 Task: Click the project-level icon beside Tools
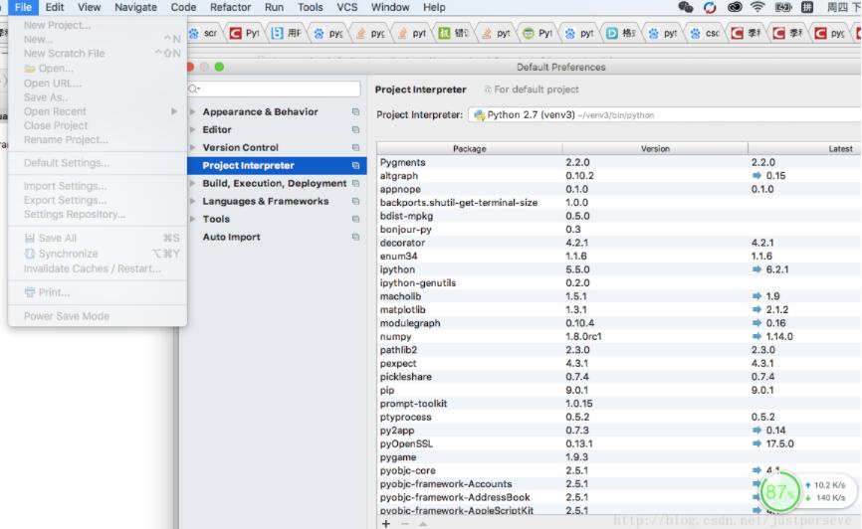[355, 219]
